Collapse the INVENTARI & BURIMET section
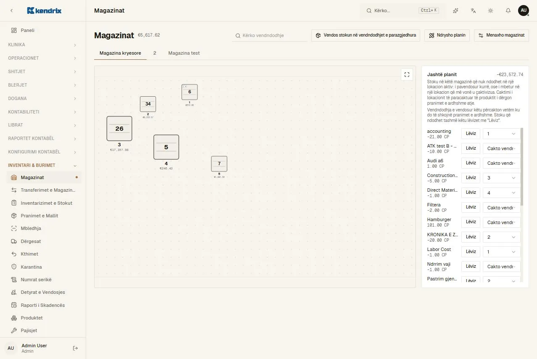The height and width of the screenshot is (359, 537). click(43, 165)
